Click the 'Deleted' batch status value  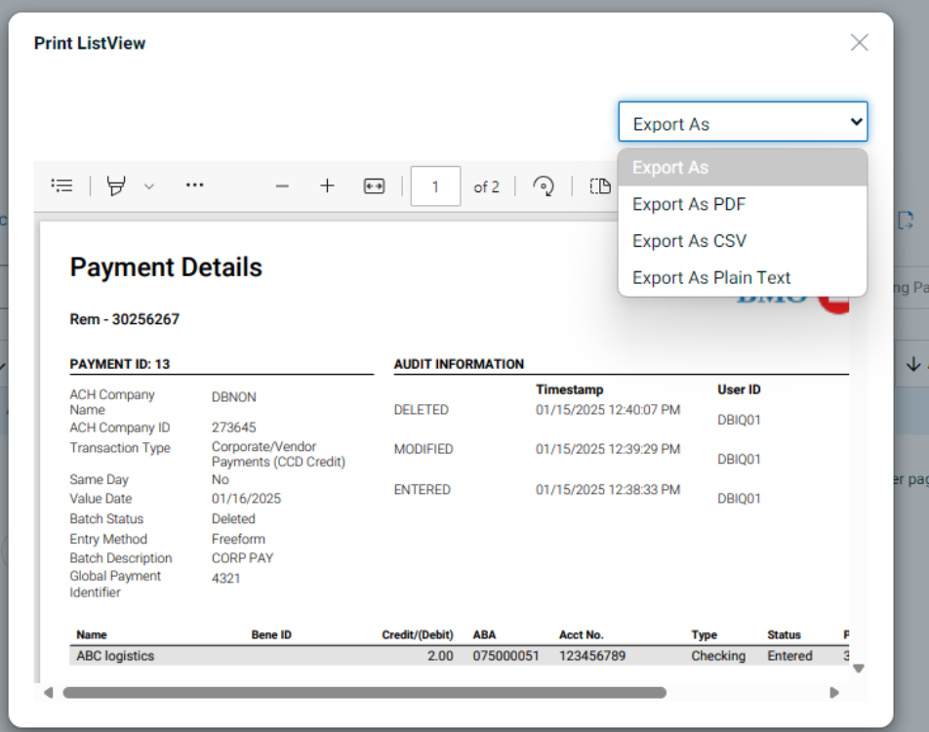coord(233,518)
